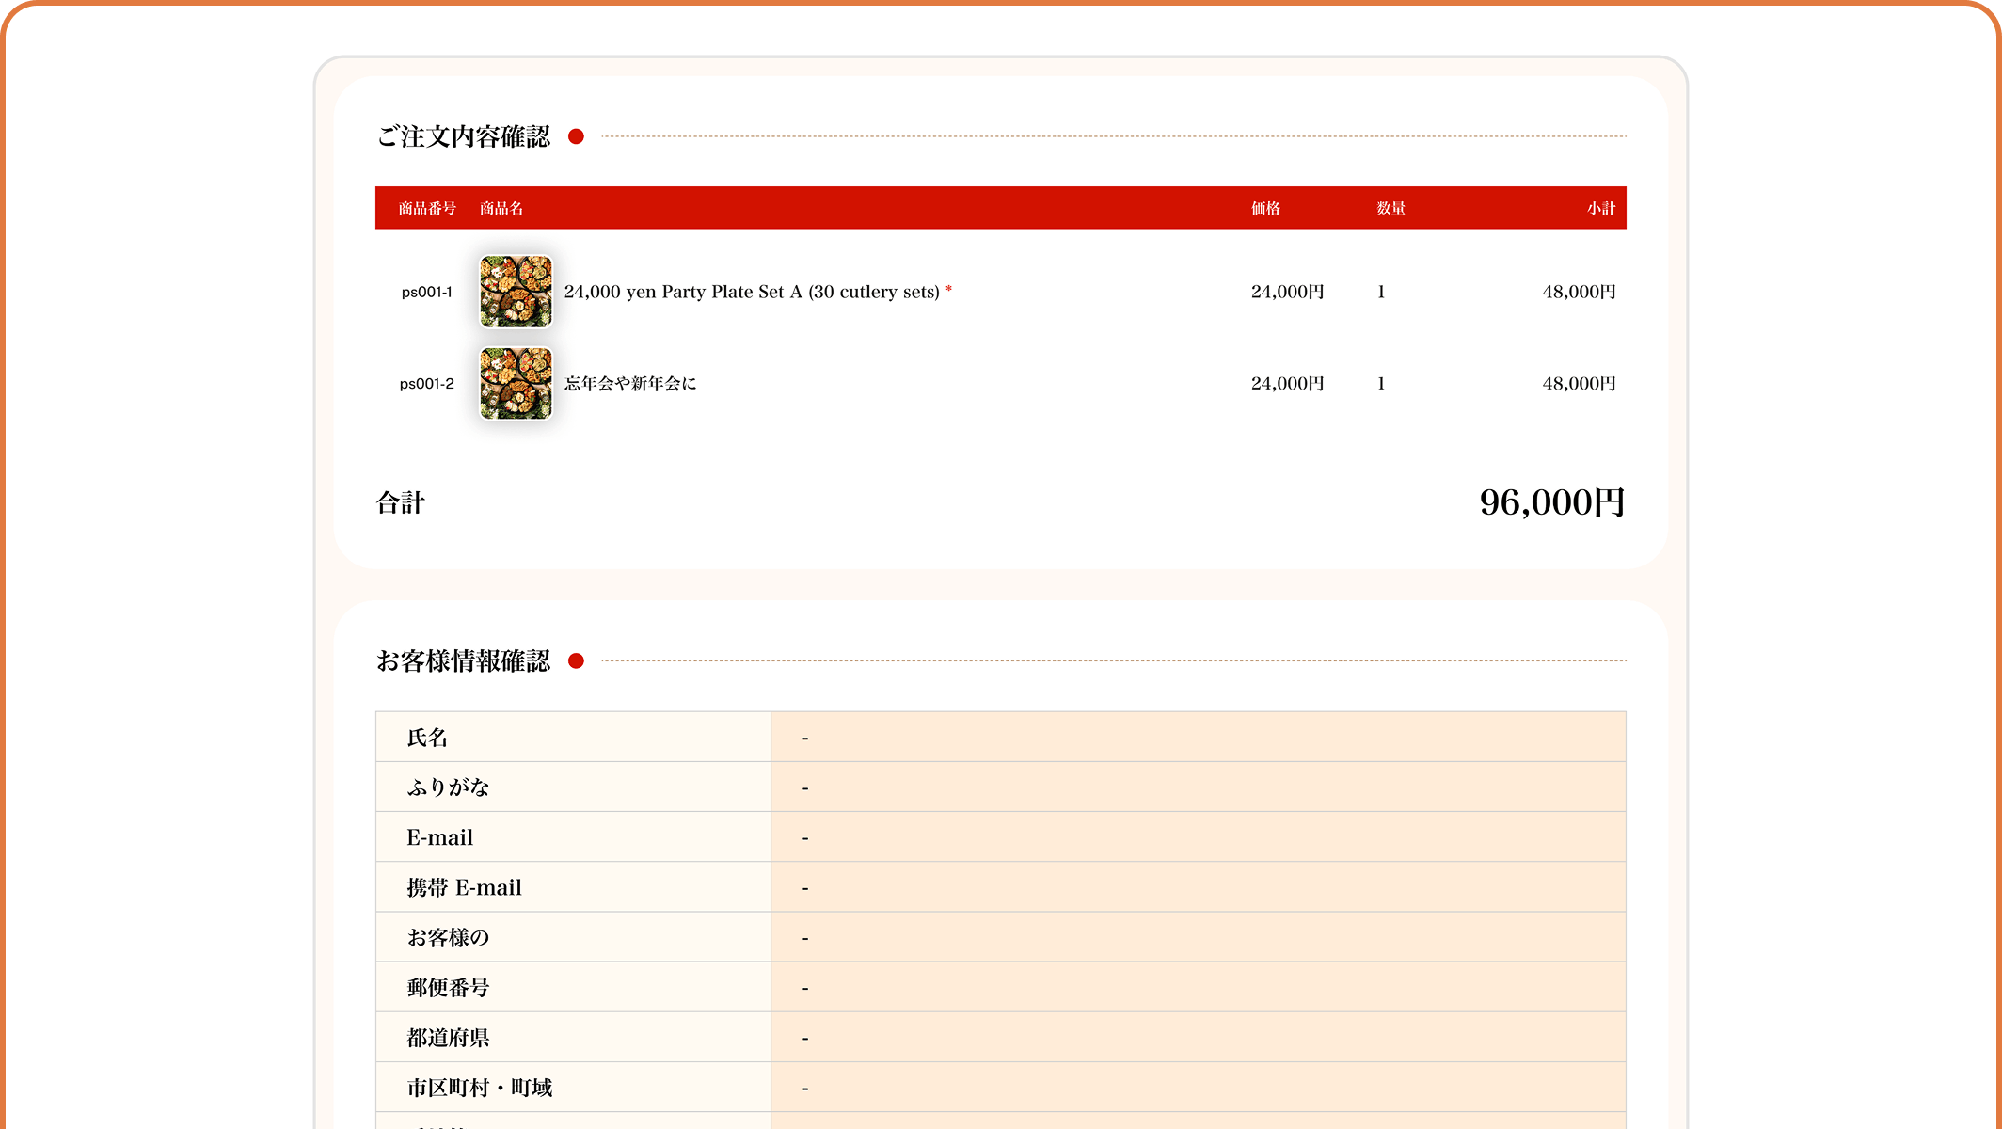Click the 郵便番号 row label
This screenshot has width=2002, height=1129.
(448, 988)
